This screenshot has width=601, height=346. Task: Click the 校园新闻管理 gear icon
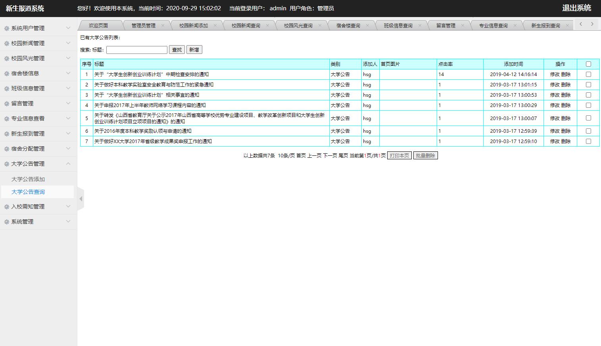[6, 43]
